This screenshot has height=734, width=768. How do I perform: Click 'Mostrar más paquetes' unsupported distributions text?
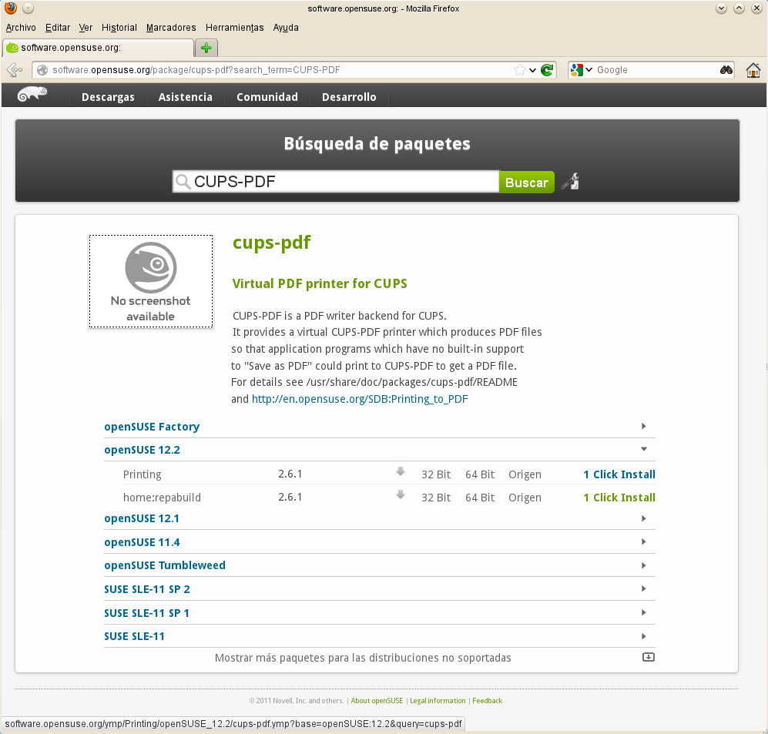tap(363, 658)
